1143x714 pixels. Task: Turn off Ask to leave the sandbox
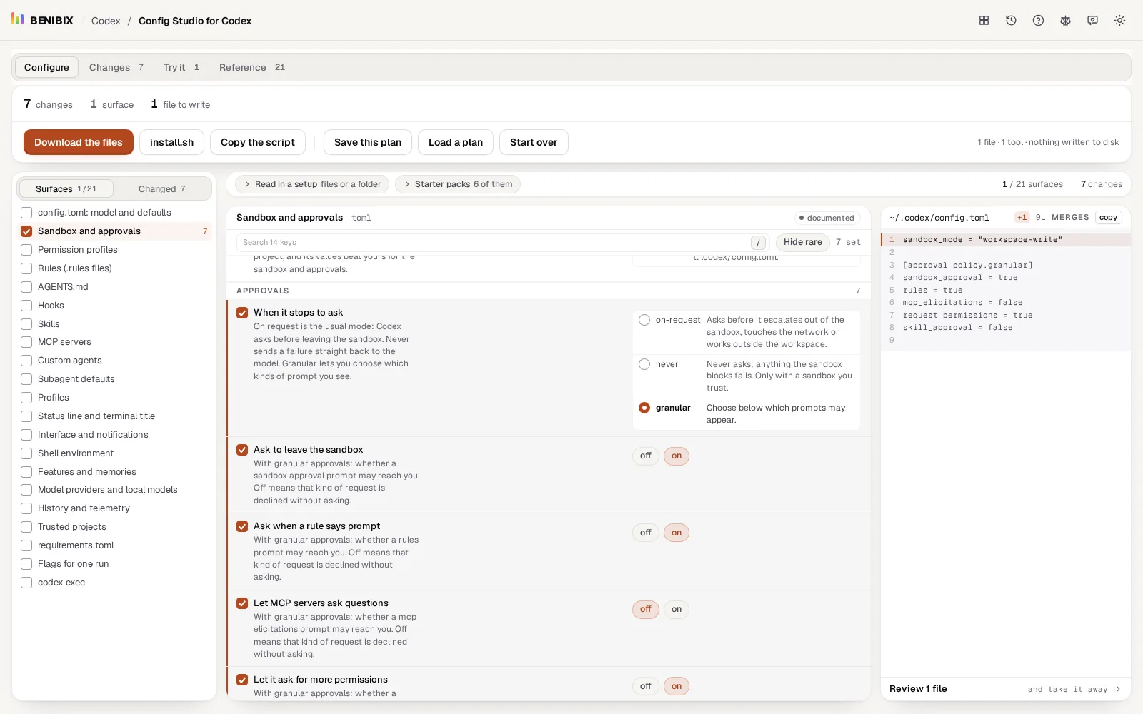coord(645,456)
